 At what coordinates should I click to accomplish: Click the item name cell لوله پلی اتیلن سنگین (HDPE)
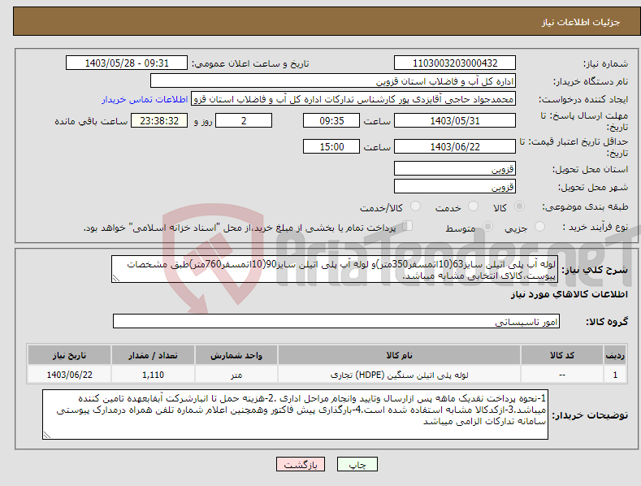click(399, 375)
